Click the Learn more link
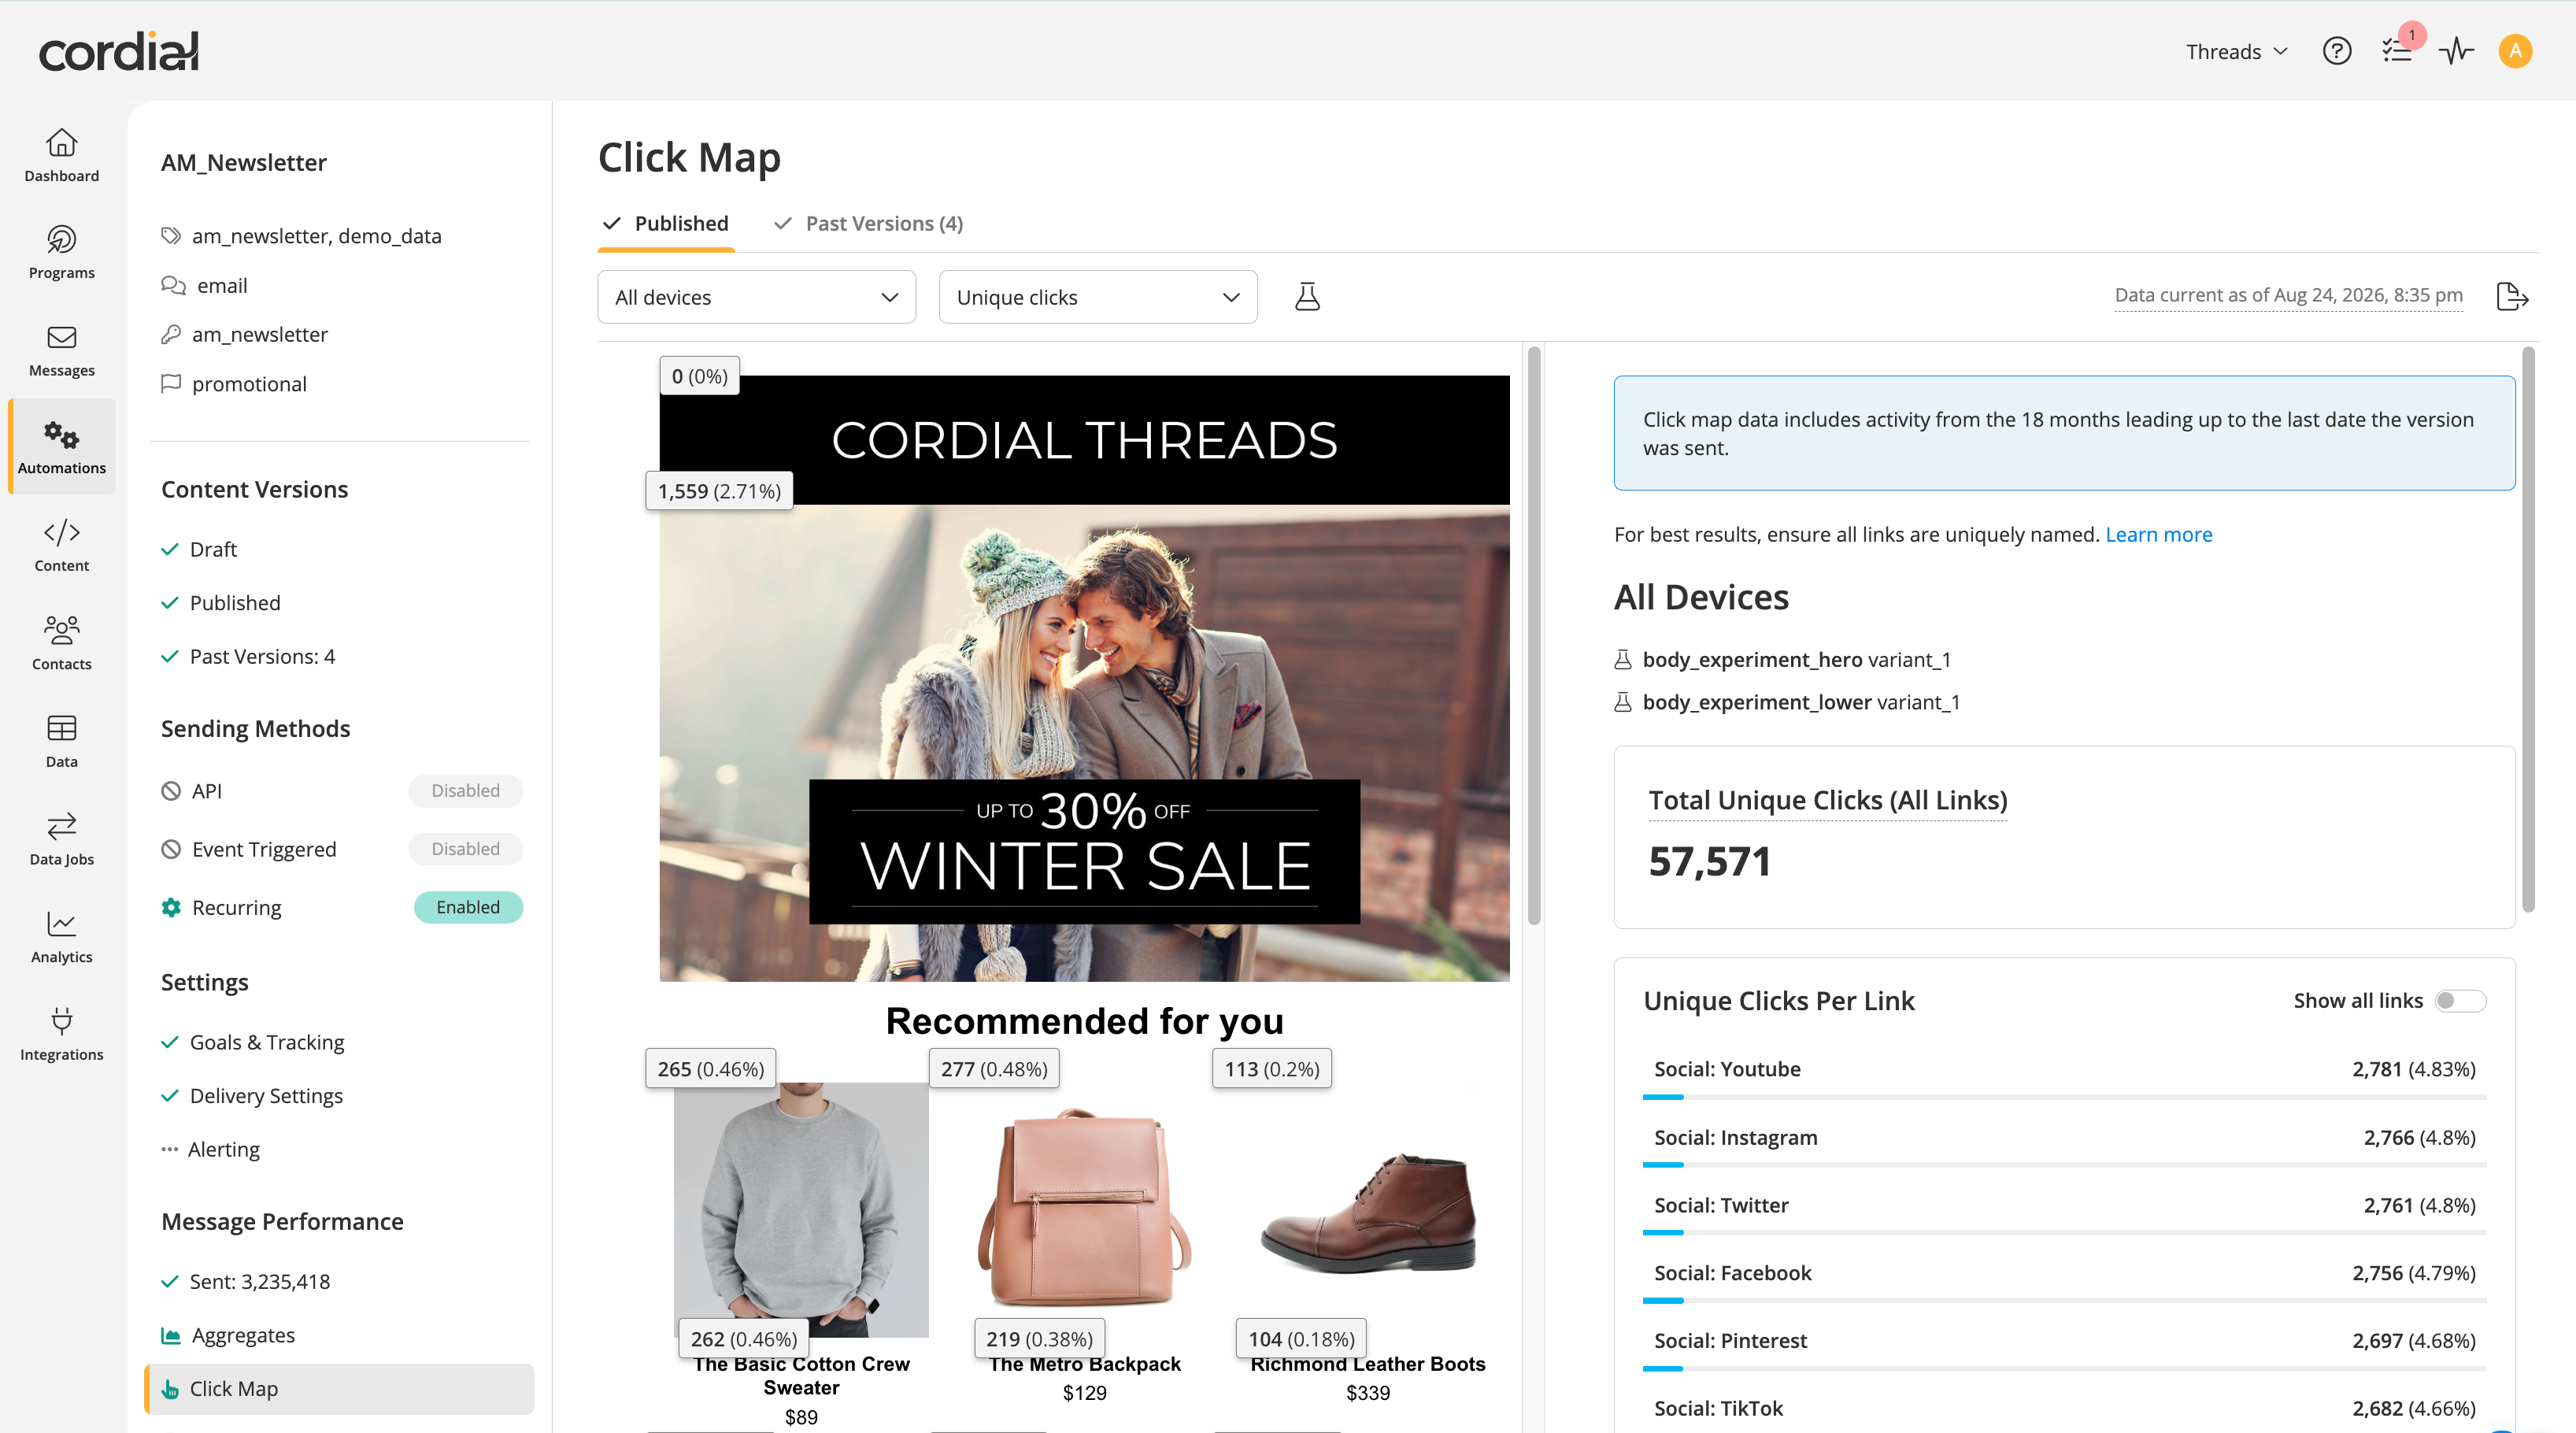Screen dimensions: 2576x1433 coord(2158,535)
